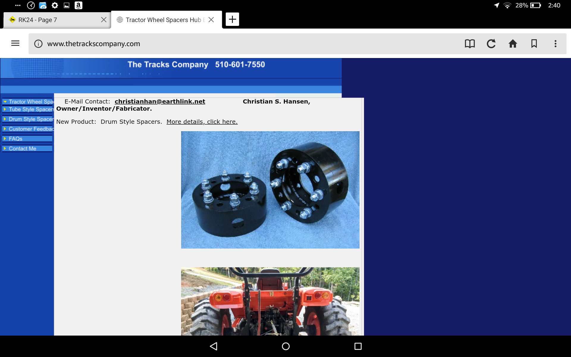Tap the site info icon in address bar

[x=38, y=44]
